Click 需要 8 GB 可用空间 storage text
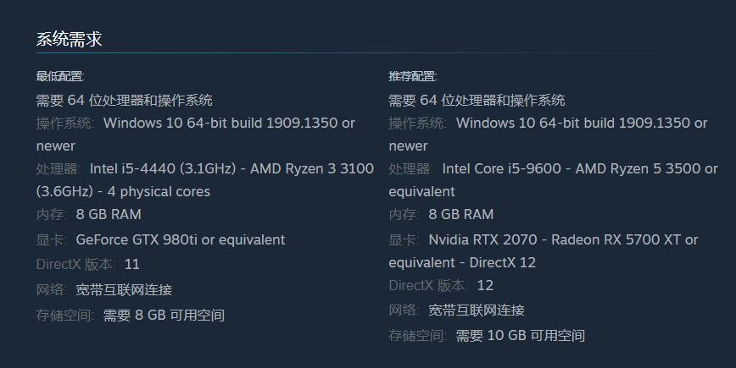Viewport: 736px width, 368px height. [164, 315]
